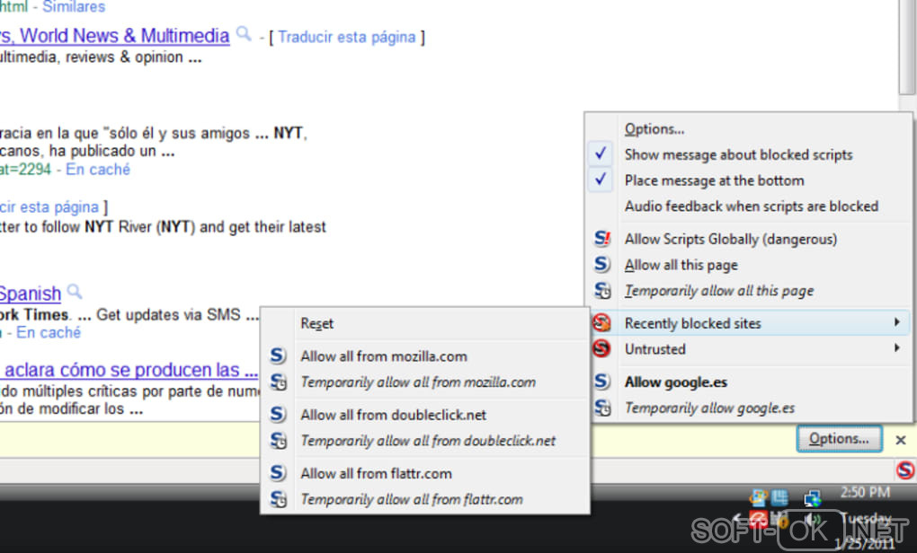Choose Temporarily allow all from doubleclick.net
The height and width of the screenshot is (553, 917).
425,440
